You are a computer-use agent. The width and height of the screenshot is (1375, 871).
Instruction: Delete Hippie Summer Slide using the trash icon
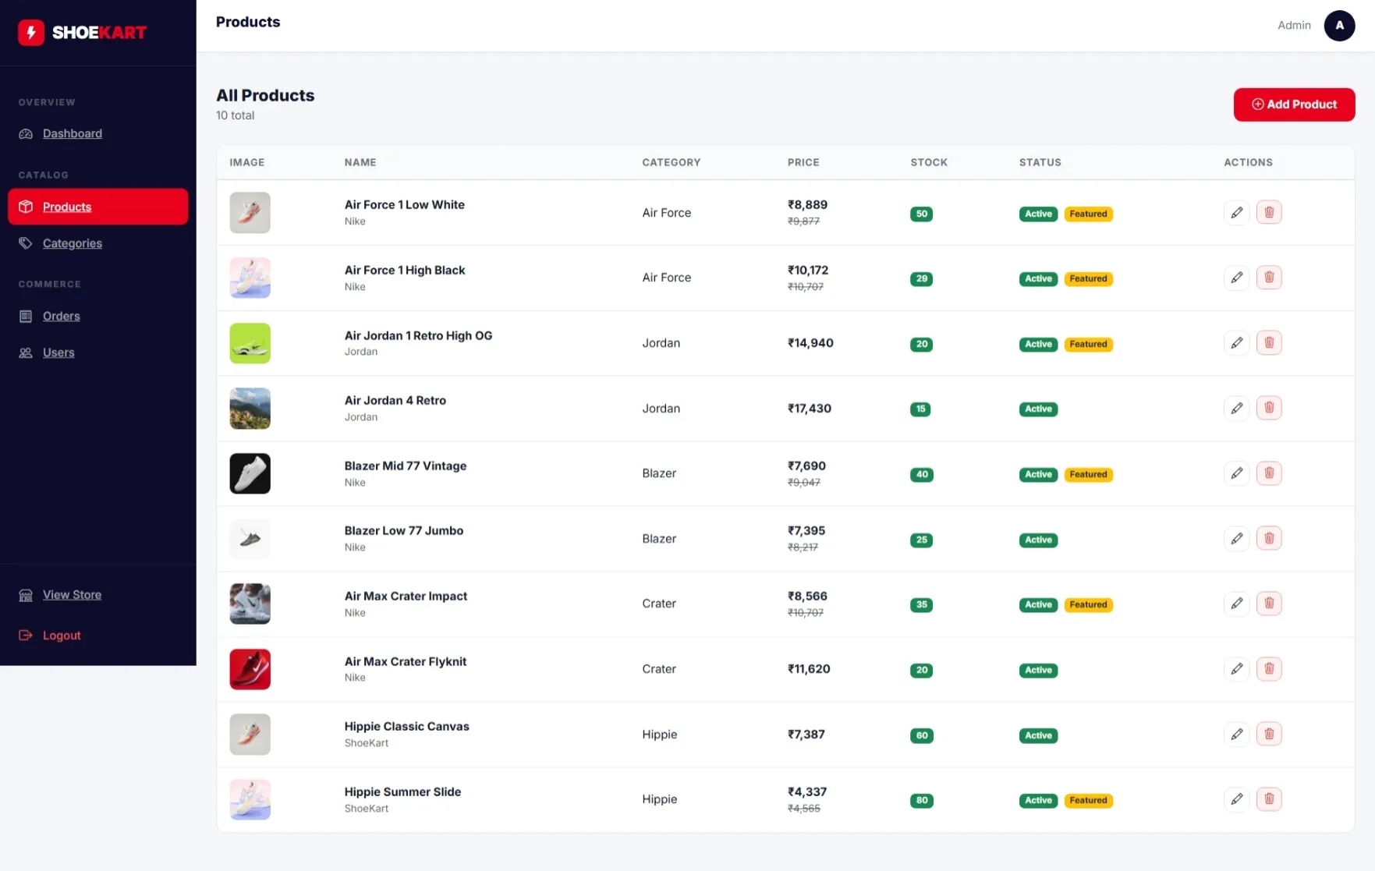1269,798
